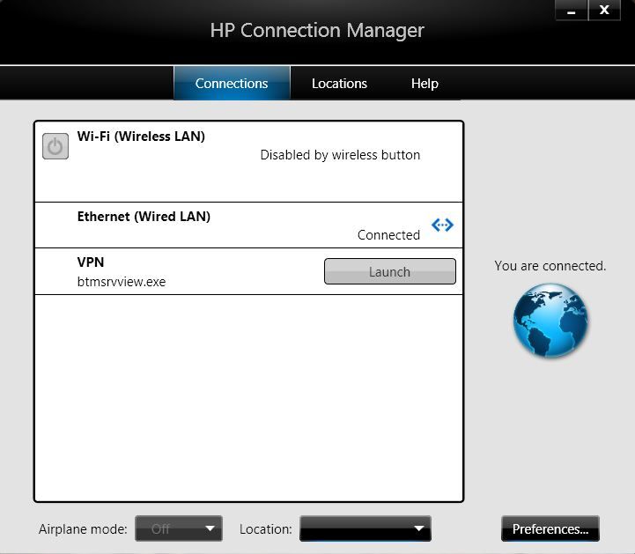Click the 'Disabled by wireless button' status

pyautogui.click(x=340, y=155)
